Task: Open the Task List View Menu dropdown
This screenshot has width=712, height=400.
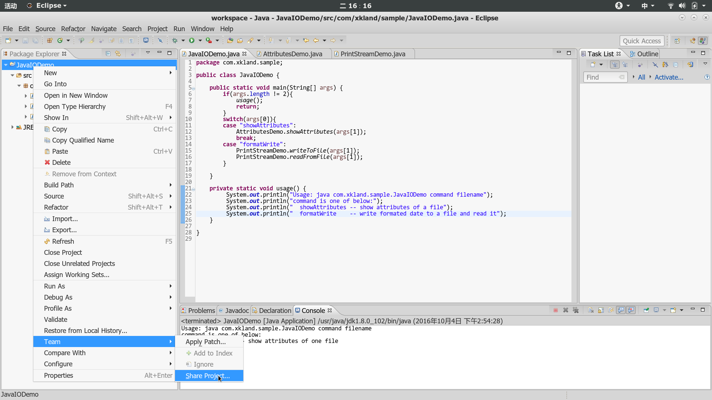Action: click(705, 64)
